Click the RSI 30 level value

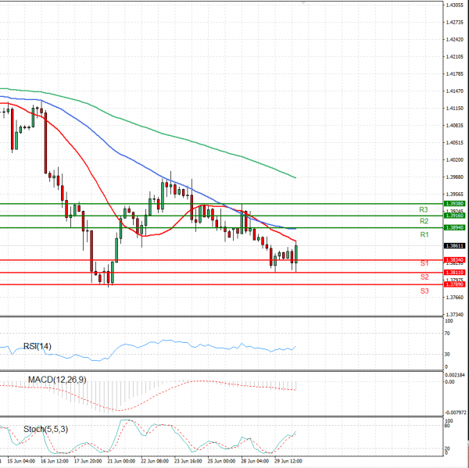pyautogui.click(x=447, y=355)
